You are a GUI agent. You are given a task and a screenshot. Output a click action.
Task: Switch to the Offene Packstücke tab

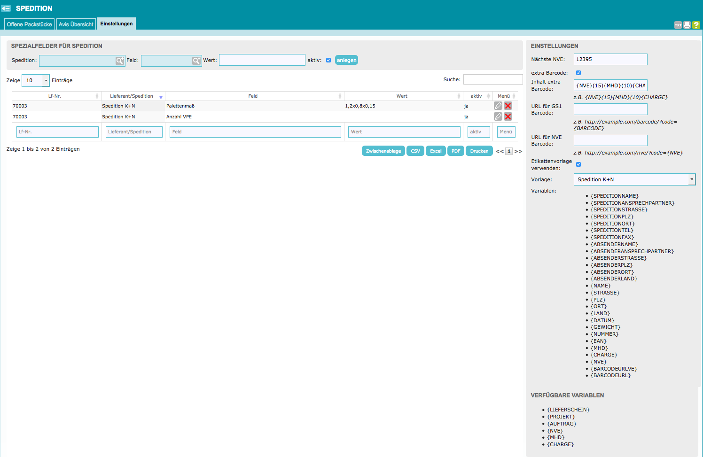[29, 24]
